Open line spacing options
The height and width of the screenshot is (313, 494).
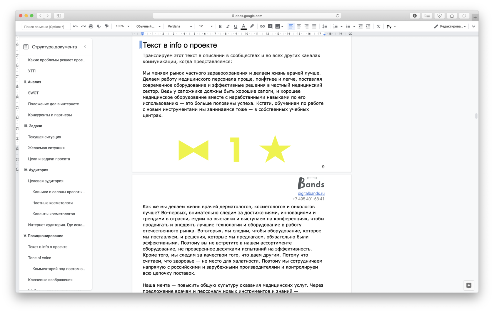pyautogui.click(x=325, y=26)
